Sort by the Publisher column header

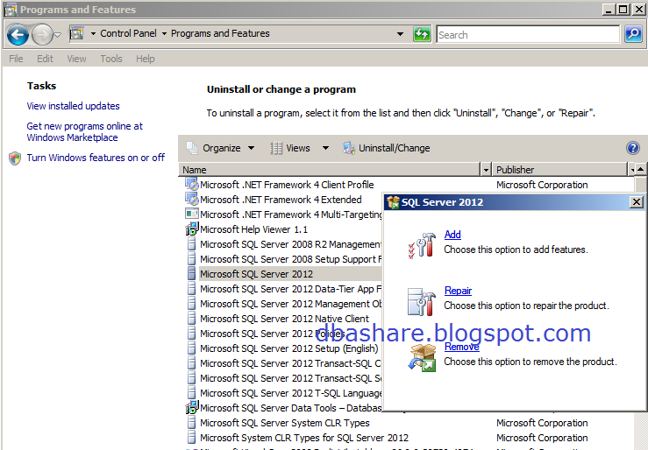tap(560, 170)
